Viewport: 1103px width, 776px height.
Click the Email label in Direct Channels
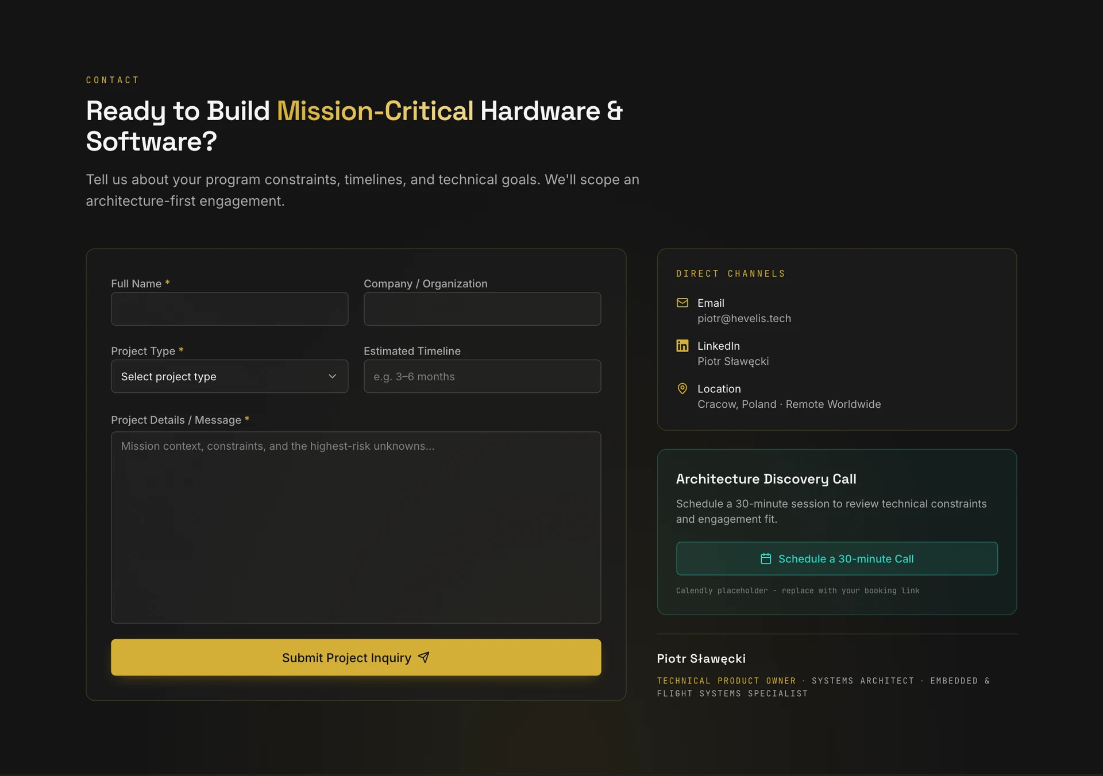[711, 303]
